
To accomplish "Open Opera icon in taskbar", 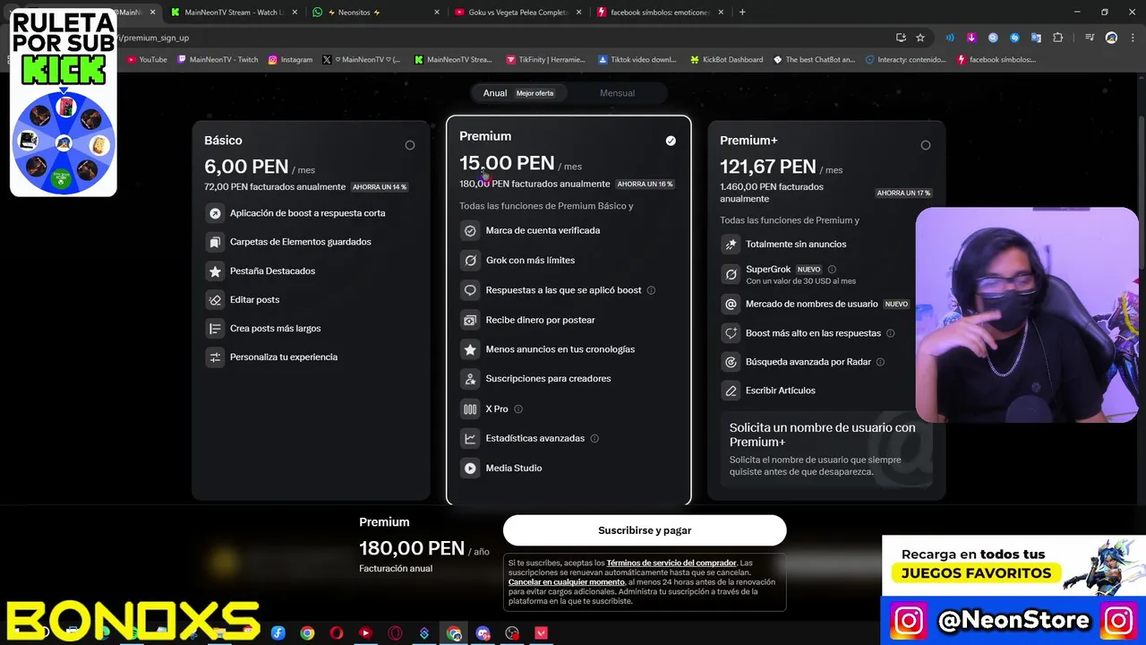I will 337,633.
